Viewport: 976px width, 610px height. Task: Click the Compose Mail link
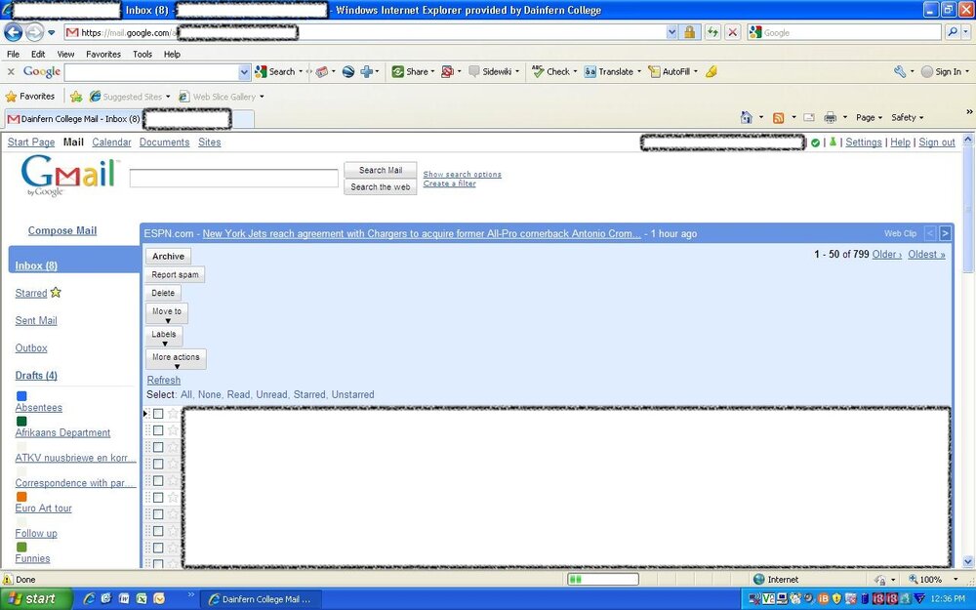[x=62, y=230]
